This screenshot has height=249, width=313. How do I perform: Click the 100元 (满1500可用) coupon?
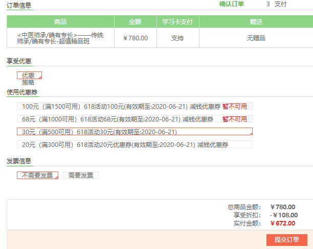pos(121,106)
